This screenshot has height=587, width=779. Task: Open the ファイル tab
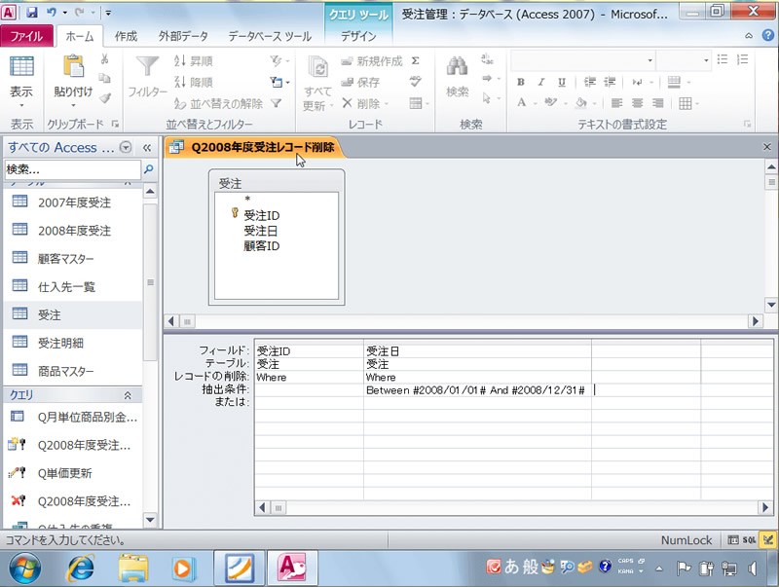click(26, 36)
